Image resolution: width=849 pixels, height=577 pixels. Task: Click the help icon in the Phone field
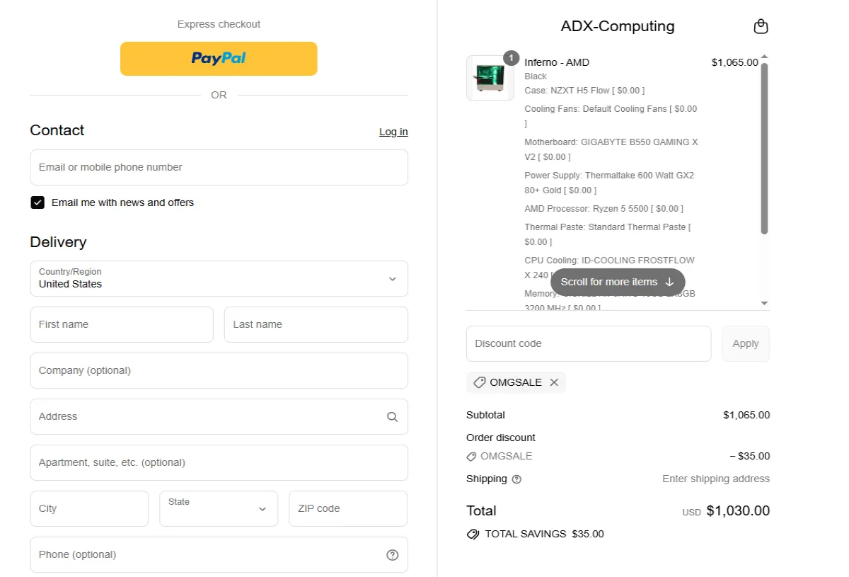392,554
